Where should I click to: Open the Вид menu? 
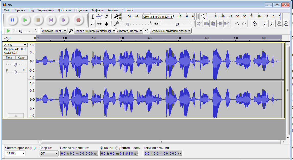coord(31,10)
